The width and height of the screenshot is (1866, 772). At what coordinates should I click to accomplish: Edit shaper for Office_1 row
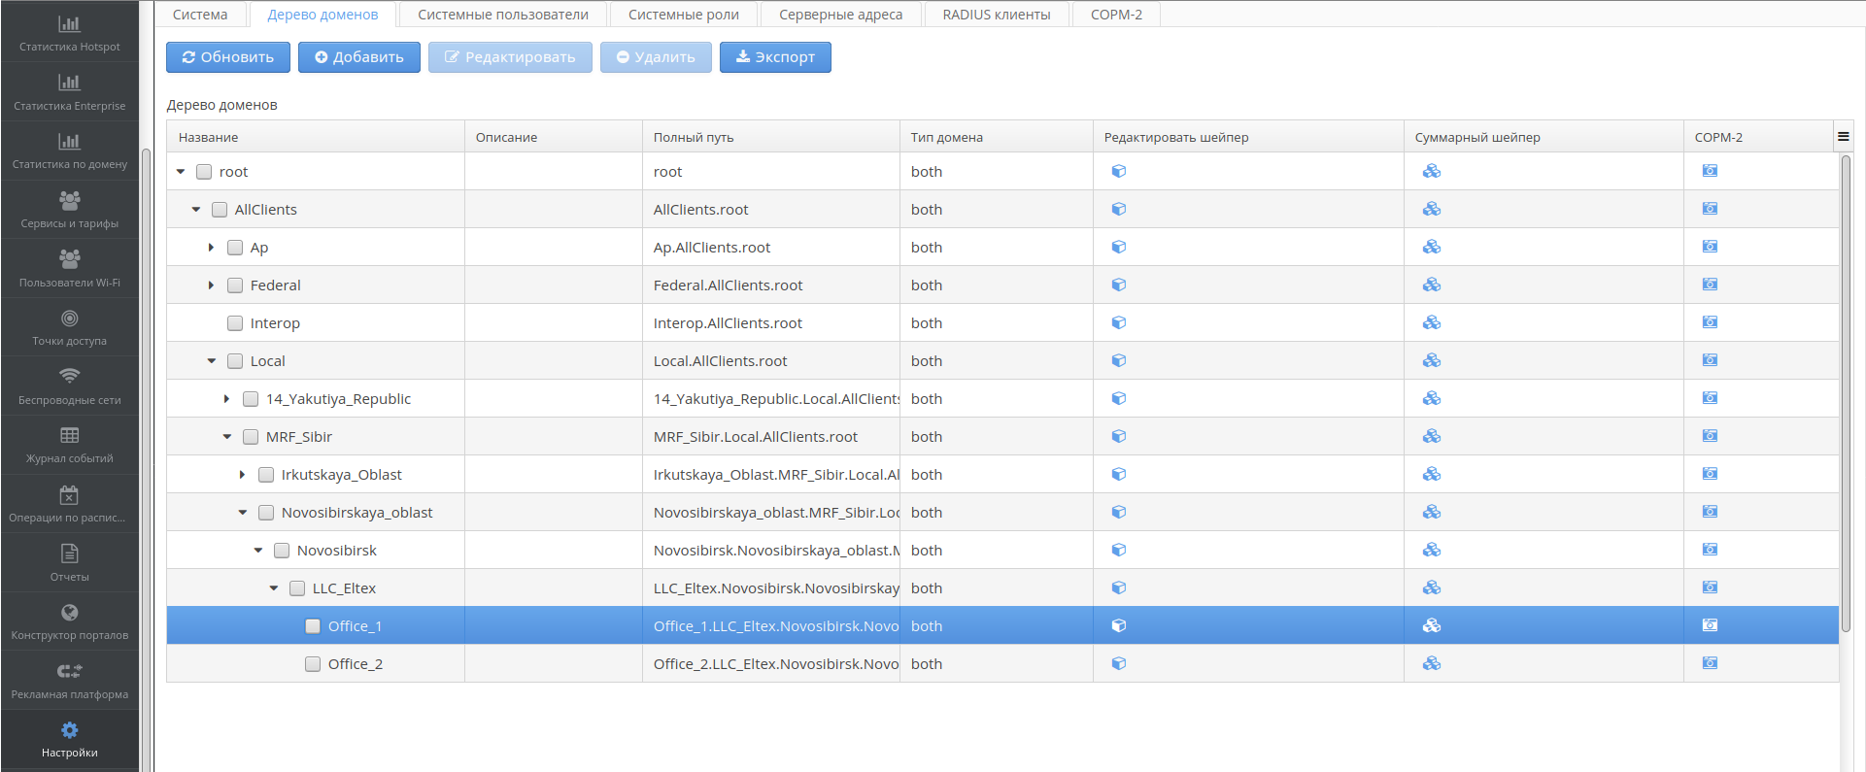coord(1119,625)
